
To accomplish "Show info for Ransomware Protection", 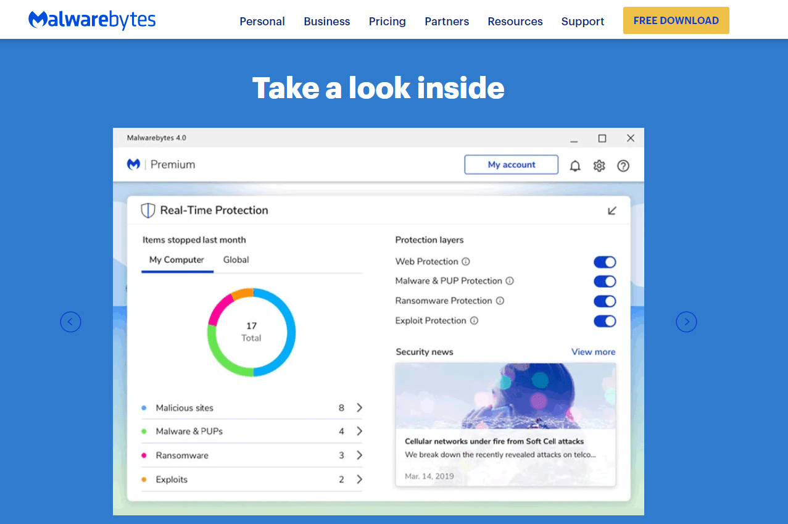I will pyautogui.click(x=500, y=301).
